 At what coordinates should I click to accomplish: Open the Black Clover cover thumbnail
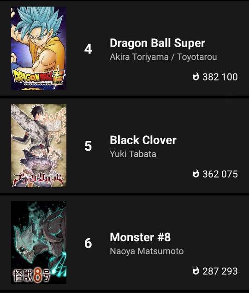[39, 146]
